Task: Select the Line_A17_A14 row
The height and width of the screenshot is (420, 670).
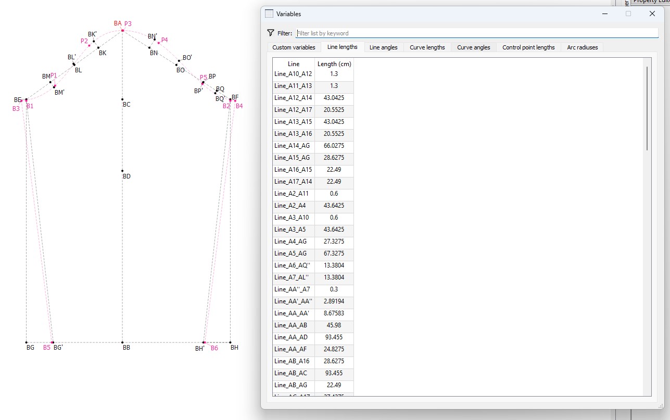Action: point(313,182)
